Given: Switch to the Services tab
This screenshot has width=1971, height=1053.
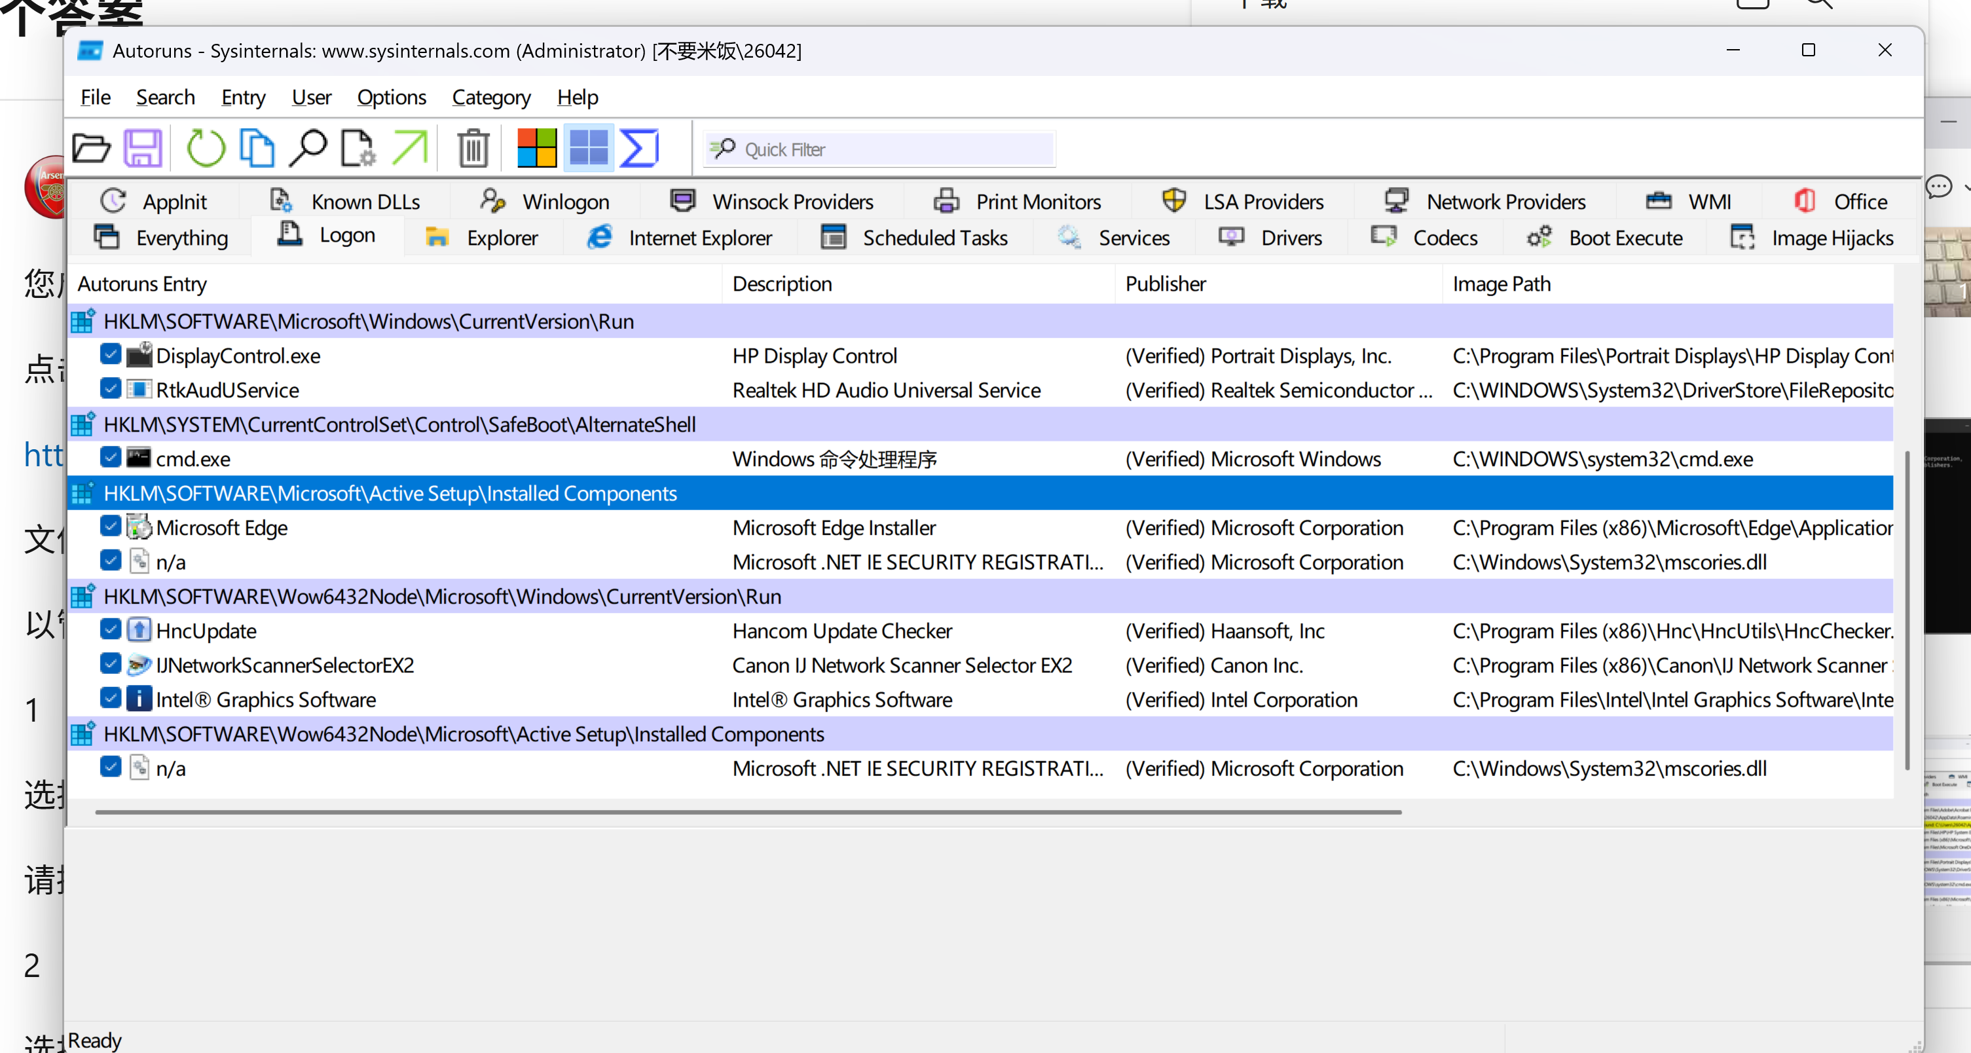Looking at the screenshot, I should pos(1113,238).
